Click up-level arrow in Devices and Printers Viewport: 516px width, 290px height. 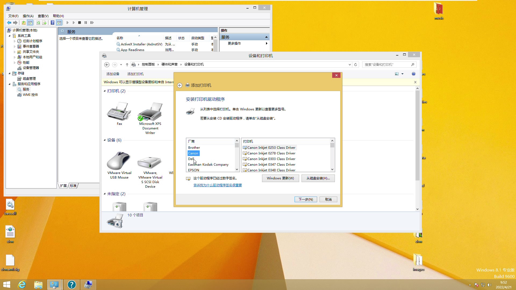coord(127,64)
